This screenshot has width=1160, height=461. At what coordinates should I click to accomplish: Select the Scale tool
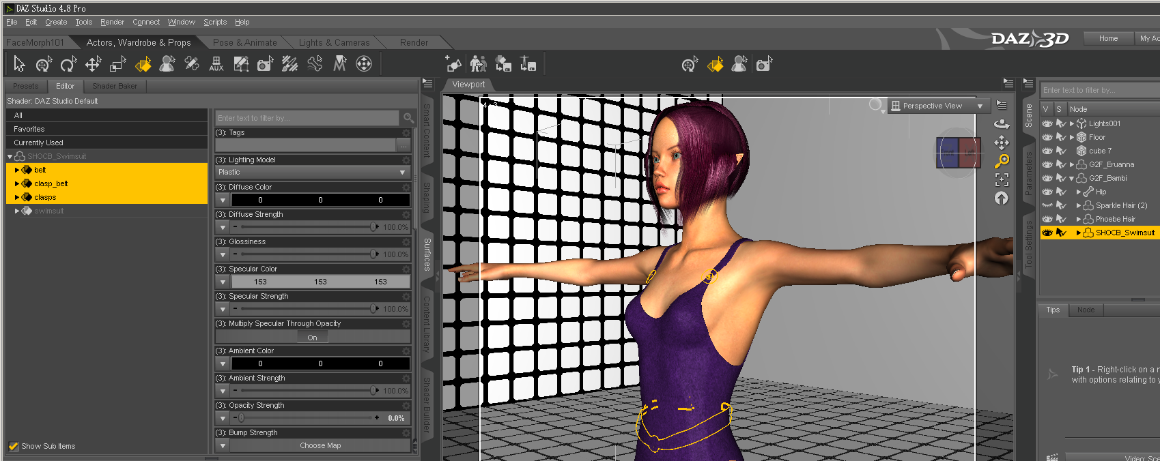point(117,64)
